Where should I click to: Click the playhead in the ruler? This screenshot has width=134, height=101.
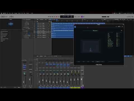coord(51,22)
